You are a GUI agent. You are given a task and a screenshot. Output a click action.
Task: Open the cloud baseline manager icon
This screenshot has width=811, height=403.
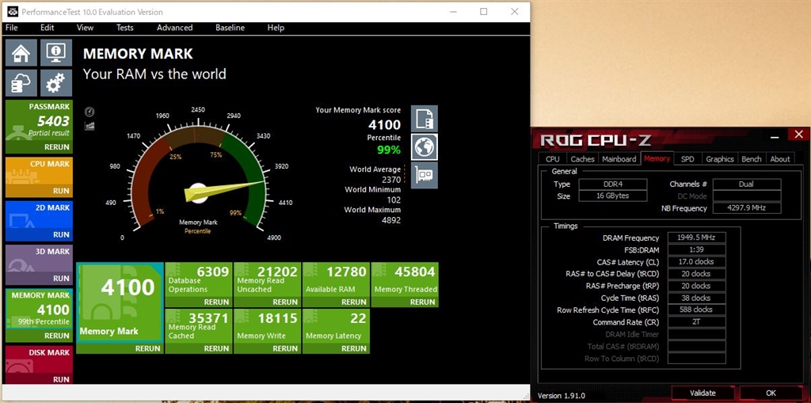[x=21, y=83]
